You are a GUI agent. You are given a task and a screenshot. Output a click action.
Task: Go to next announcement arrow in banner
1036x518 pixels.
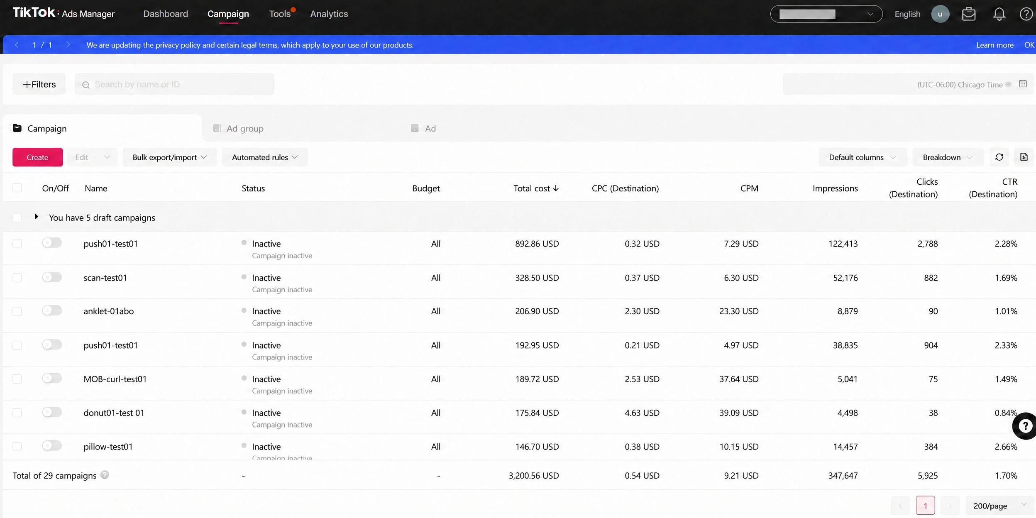pyautogui.click(x=68, y=45)
